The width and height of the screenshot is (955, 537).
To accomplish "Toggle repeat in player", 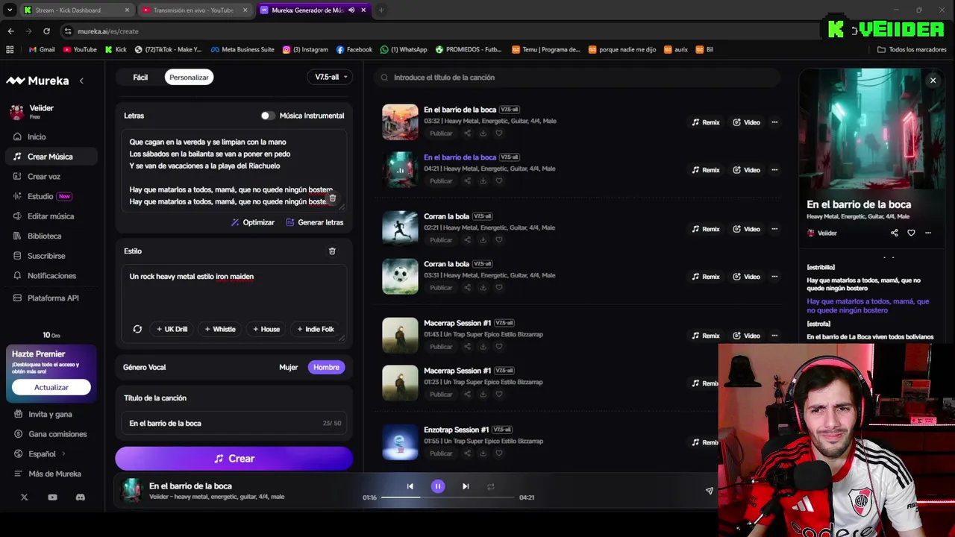I will 491,486.
